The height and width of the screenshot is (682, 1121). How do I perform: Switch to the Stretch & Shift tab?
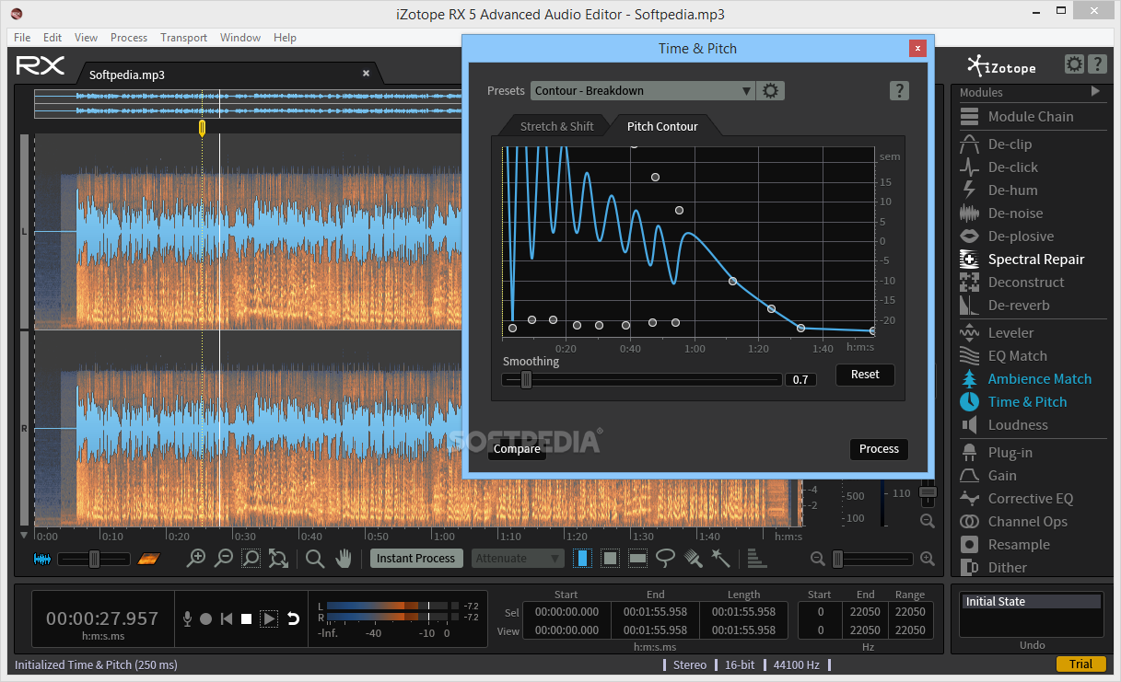coord(556,126)
